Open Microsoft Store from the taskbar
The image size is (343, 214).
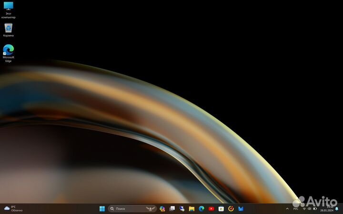tap(221, 208)
